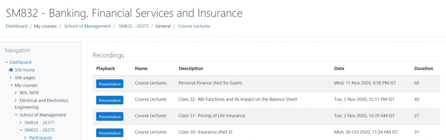446x140 pixels.
Task: Play the Personal Finance presentation recording
Action: click(x=109, y=84)
